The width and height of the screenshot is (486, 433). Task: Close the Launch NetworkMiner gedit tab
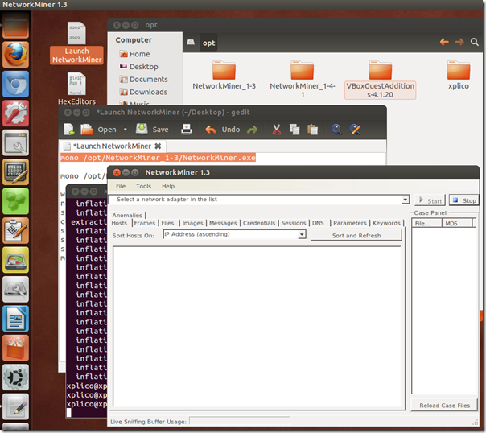[x=158, y=146]
